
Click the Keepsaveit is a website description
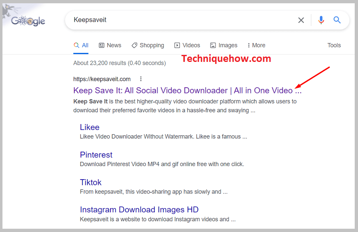pyautogui.click(x=158, y=219)
